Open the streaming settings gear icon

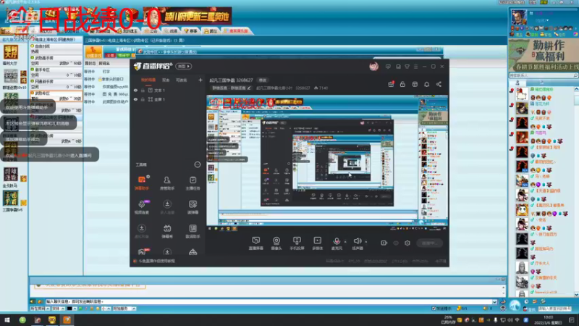point(407,243)
